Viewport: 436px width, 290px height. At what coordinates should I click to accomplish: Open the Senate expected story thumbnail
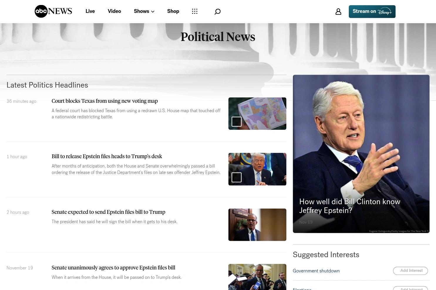click(x=257, y=225)
